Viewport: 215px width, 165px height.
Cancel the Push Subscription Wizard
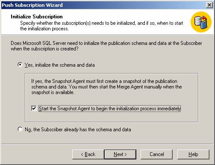pos(156,154)
